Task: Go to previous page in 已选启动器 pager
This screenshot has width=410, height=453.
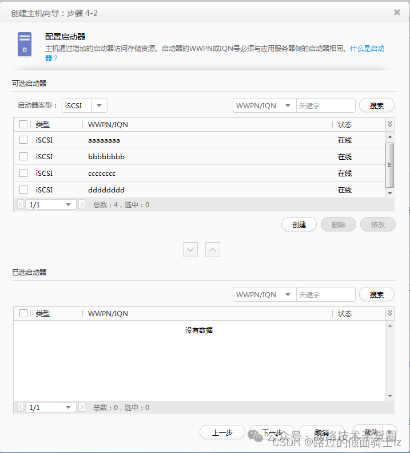Action: pos(21,407)
